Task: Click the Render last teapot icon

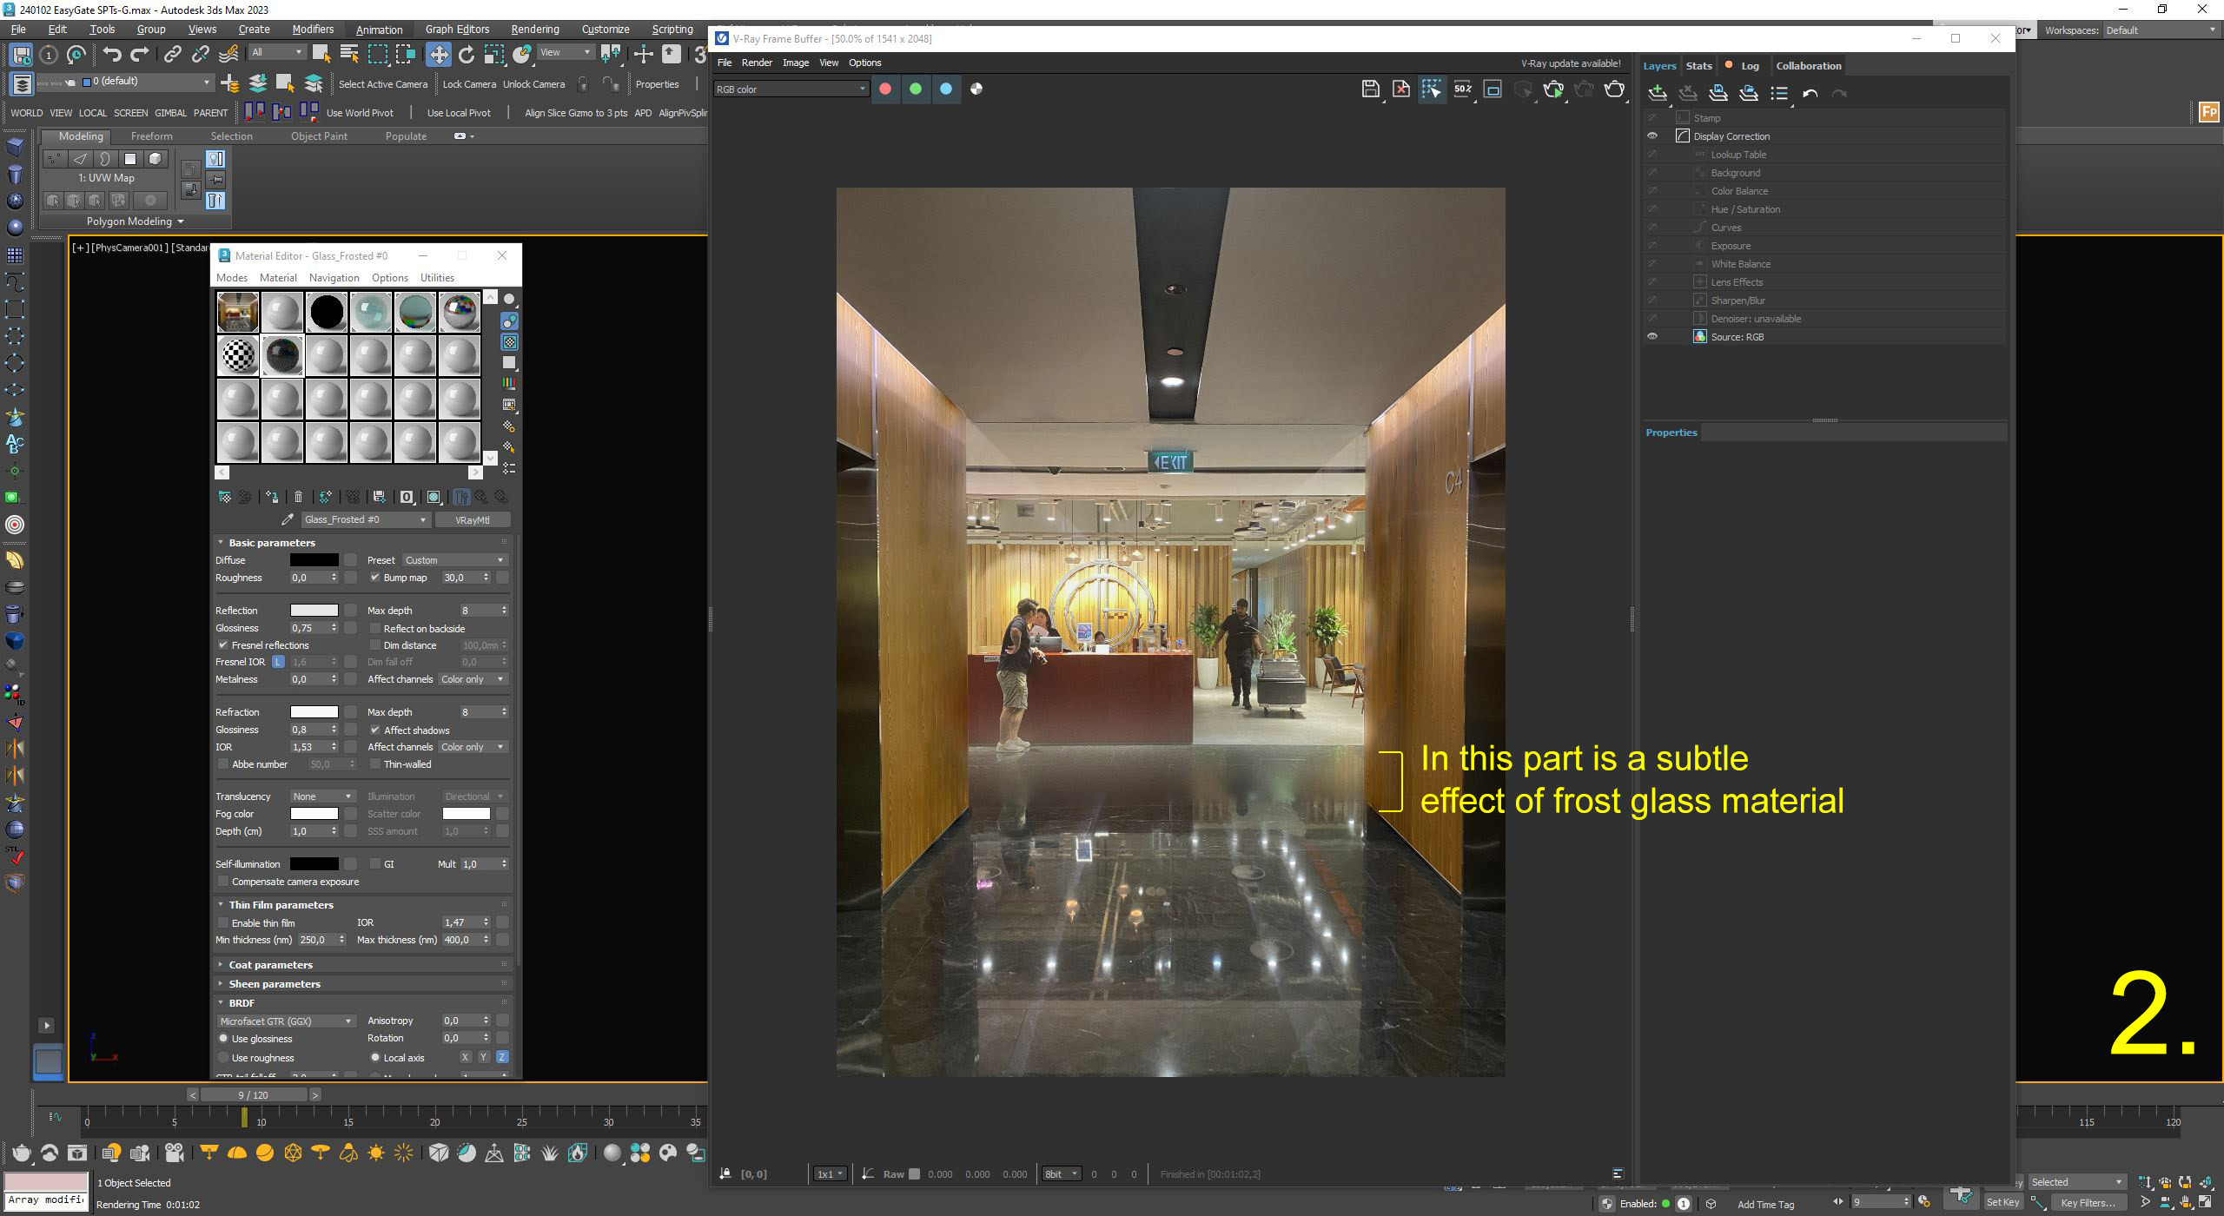Action: 1614,89
